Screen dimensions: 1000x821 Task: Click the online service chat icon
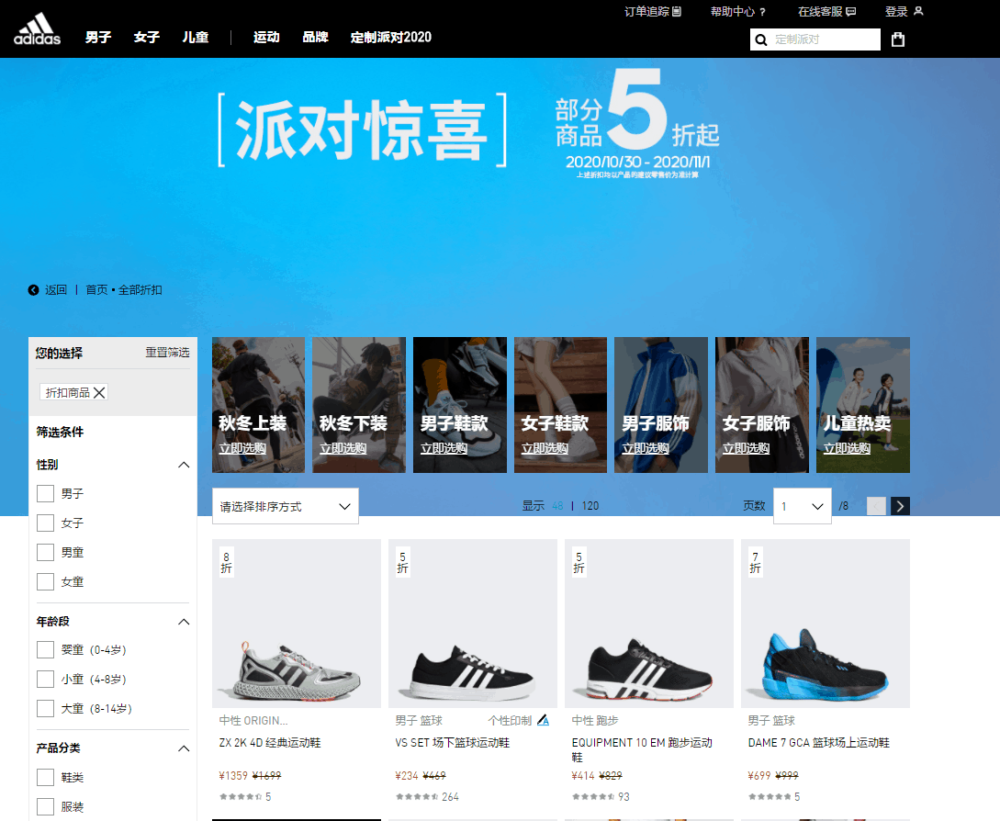(x=850, y=12)
